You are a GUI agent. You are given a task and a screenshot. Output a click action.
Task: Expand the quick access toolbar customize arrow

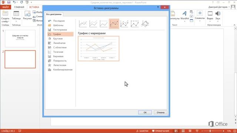[x=31, y=3]
